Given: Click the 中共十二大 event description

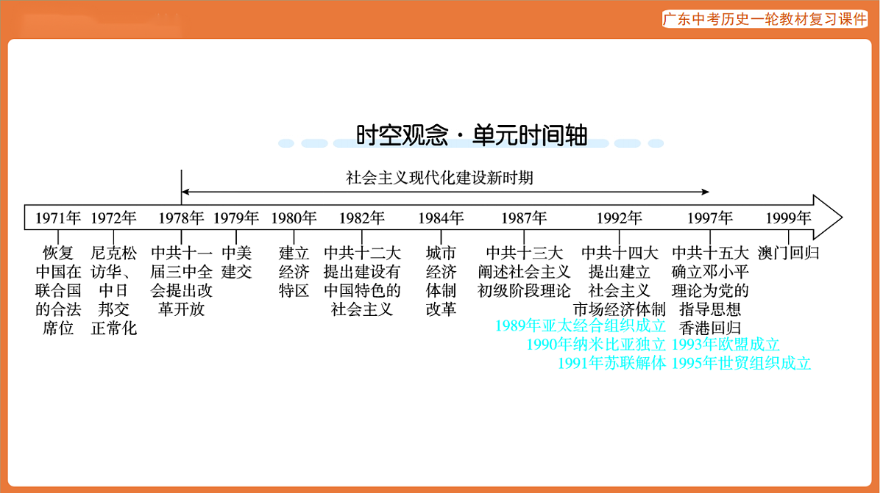Looking at the screenshot, I should point(362,281).
